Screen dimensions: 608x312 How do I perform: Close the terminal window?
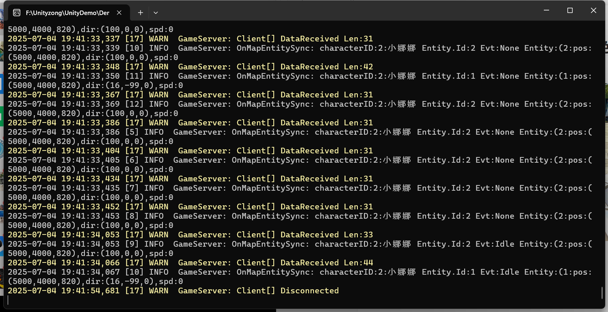click(593, 11)
